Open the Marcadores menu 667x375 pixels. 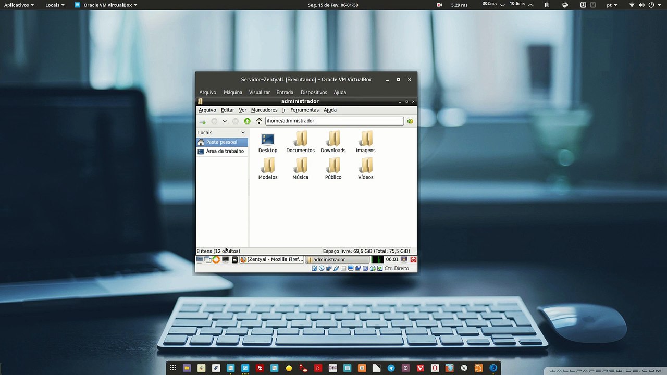click(264, 110)
